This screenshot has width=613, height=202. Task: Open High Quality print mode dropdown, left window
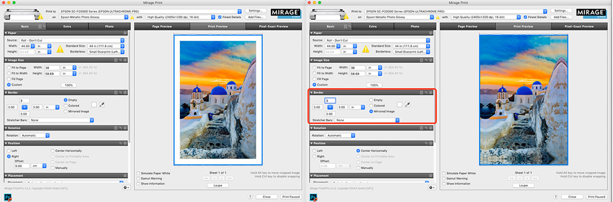179,17
